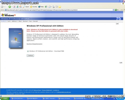This screenshot has height=100, width=125.
Task: Open the lower Cart link under the Continue row
Action: (121, 62)
